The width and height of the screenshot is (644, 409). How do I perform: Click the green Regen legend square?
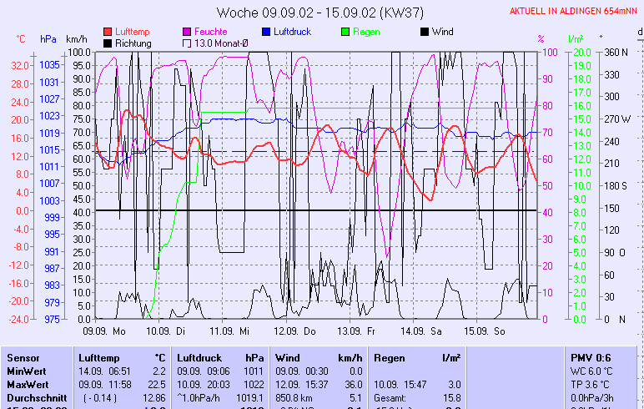click(346, 32)
